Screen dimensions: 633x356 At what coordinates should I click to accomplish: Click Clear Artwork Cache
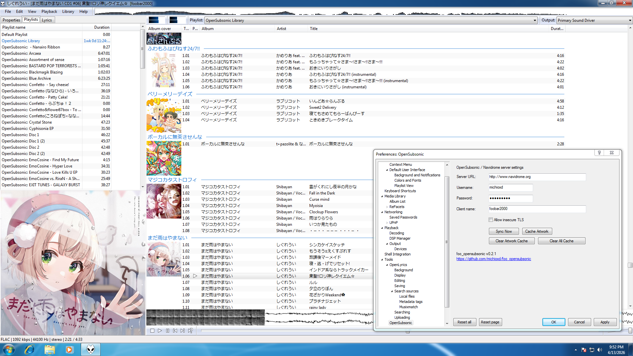(x=512, y=241)
